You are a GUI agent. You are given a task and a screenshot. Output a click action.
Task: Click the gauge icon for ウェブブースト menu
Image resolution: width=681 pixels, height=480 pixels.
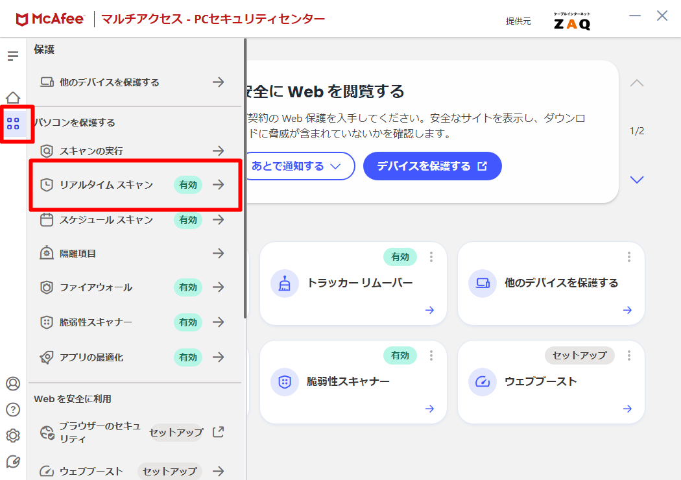click(47, 471)
